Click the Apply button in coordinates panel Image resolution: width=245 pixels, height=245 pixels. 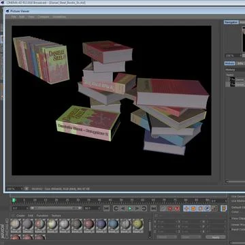pos(216,237)
